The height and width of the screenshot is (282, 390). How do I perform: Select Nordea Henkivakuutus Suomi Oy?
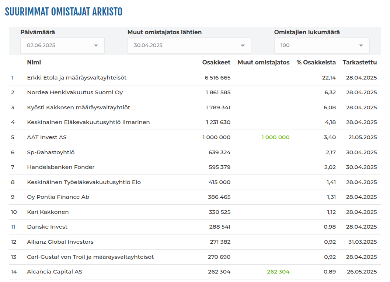(x=75, y=92)
